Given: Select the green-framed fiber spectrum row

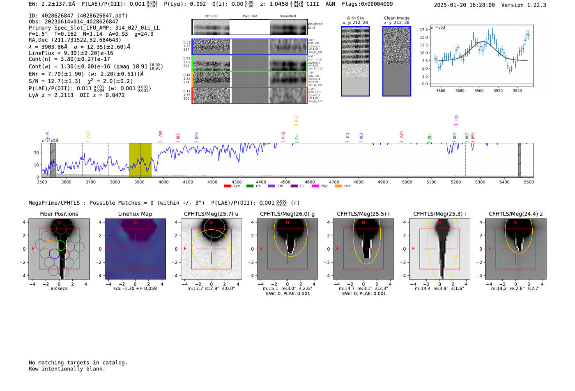Looking at the screenshot, I should pos(249,63).
